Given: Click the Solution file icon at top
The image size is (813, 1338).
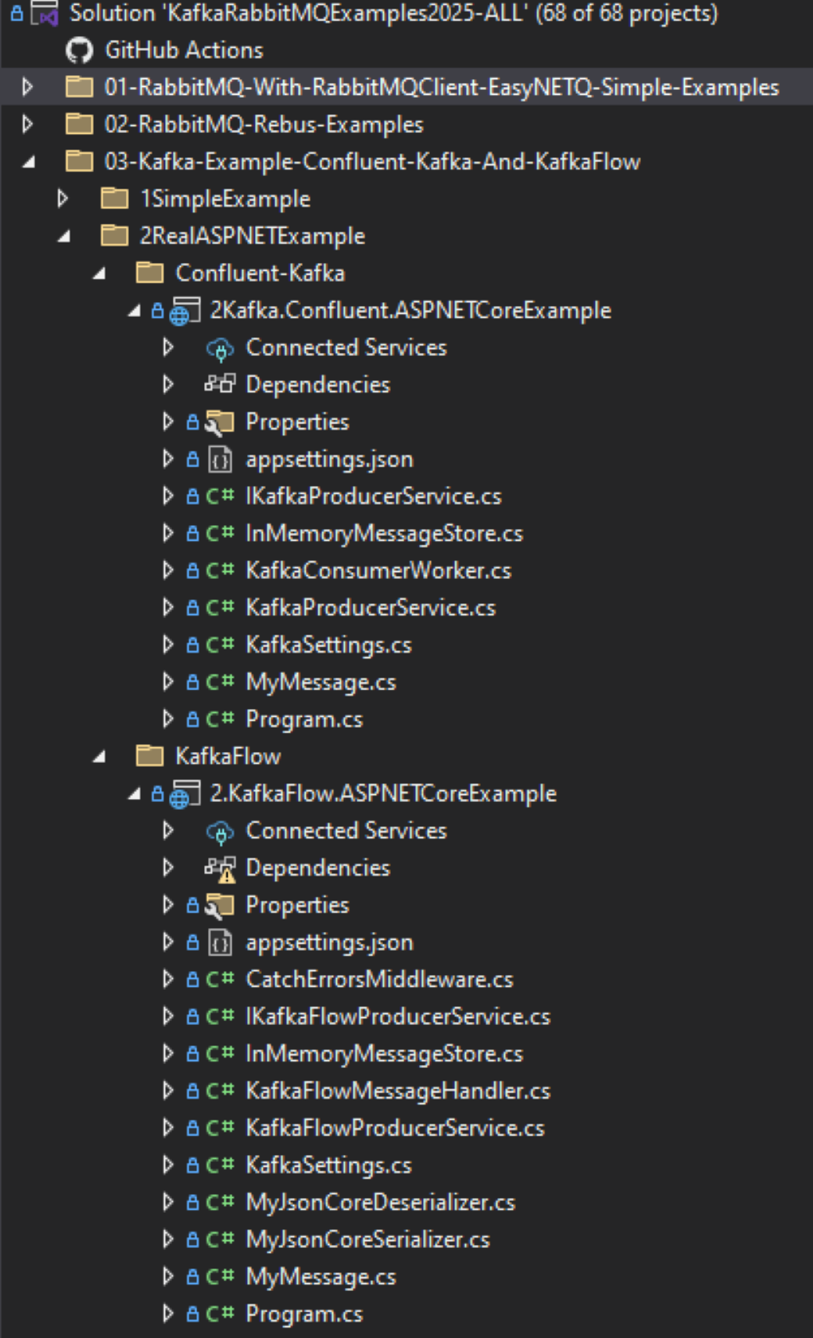Looking at the screenshot, I should pos(44,13).
